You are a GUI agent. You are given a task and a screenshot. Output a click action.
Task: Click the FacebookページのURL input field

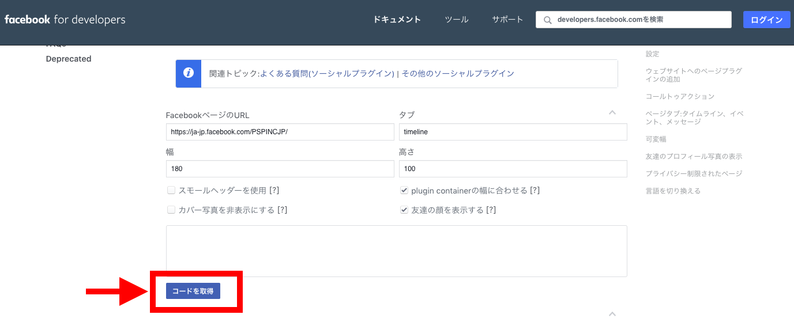(x=280, y=132)
